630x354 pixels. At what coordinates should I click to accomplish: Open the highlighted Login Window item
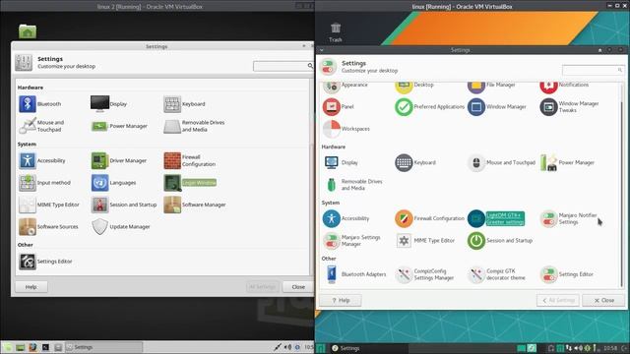coord(190,183)
